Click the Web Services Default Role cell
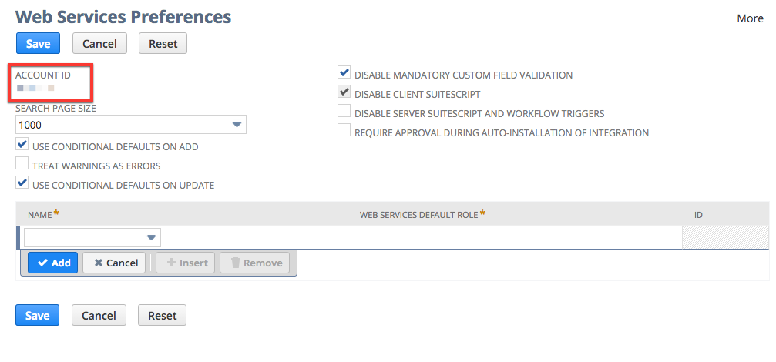The width and height of the screenshot is (776, 362). [x=516, y=237]
